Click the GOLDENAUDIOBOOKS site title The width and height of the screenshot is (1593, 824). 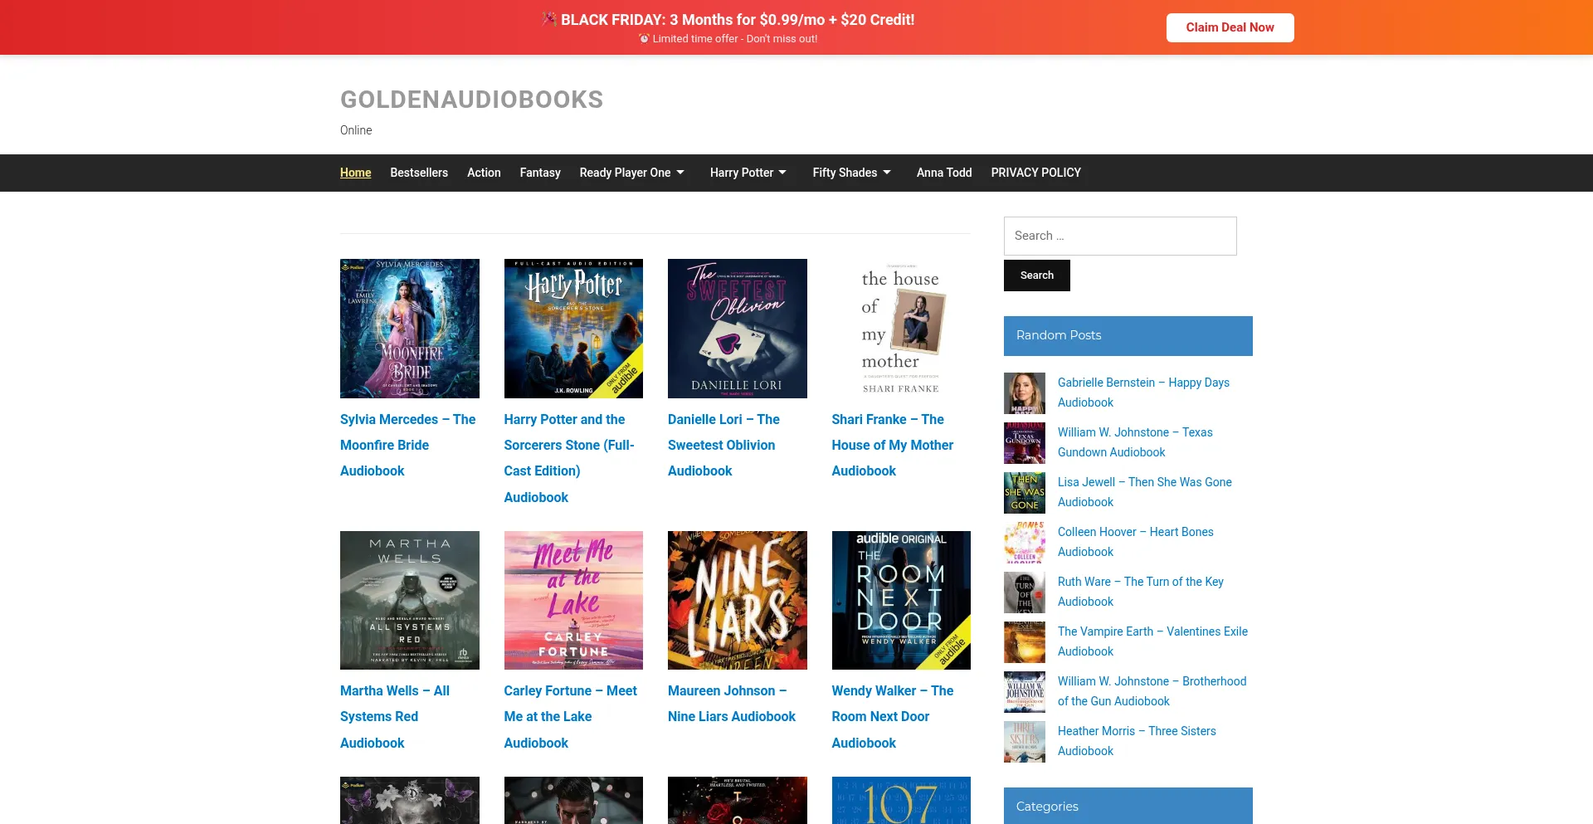click(471, 100)
